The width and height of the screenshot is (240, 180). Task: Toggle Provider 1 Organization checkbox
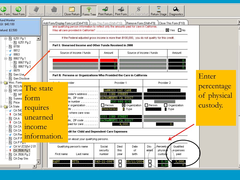[123, 105]
